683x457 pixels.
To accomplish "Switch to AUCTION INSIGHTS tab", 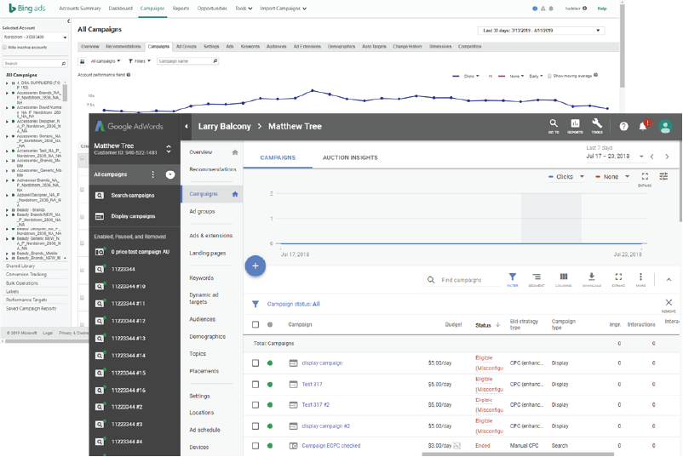I will pyautogui.click(x=350, y=157).
